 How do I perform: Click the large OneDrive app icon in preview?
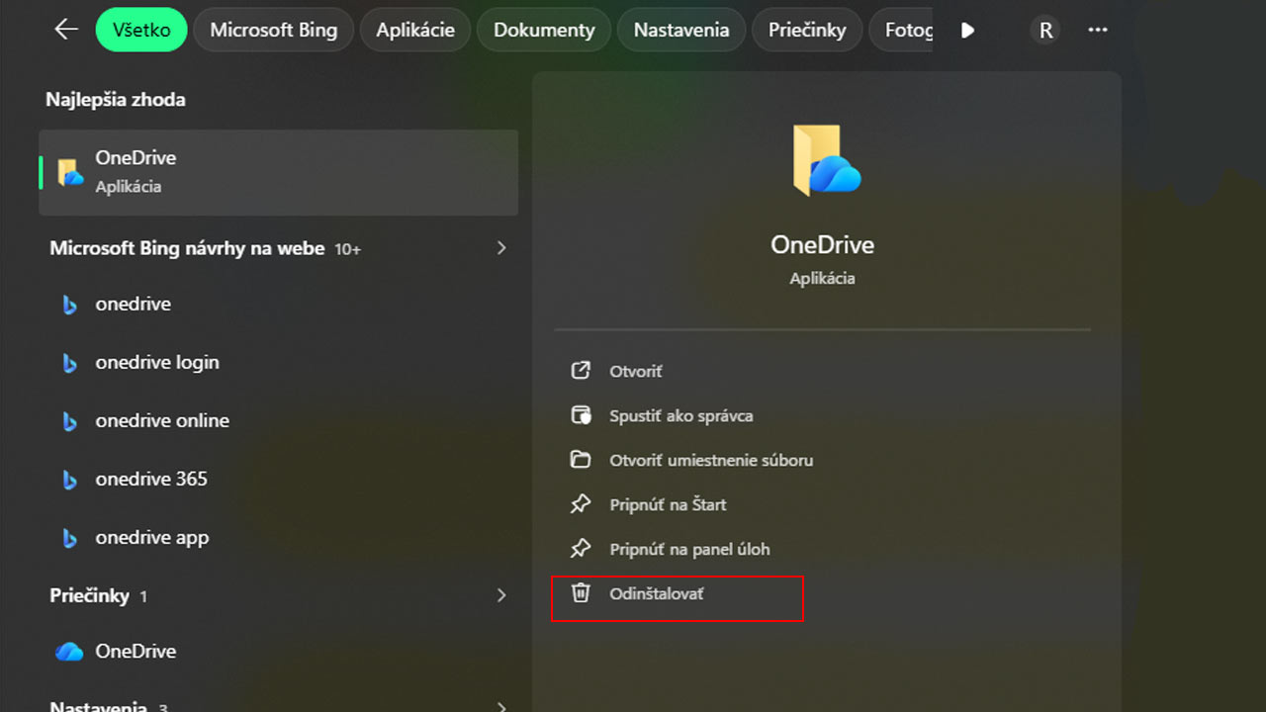[x=827, y=160]
